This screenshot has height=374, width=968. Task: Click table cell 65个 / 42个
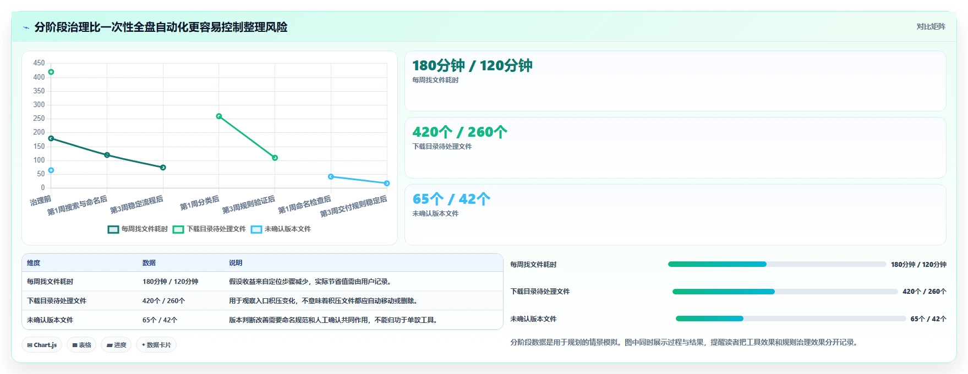point(160,320)
